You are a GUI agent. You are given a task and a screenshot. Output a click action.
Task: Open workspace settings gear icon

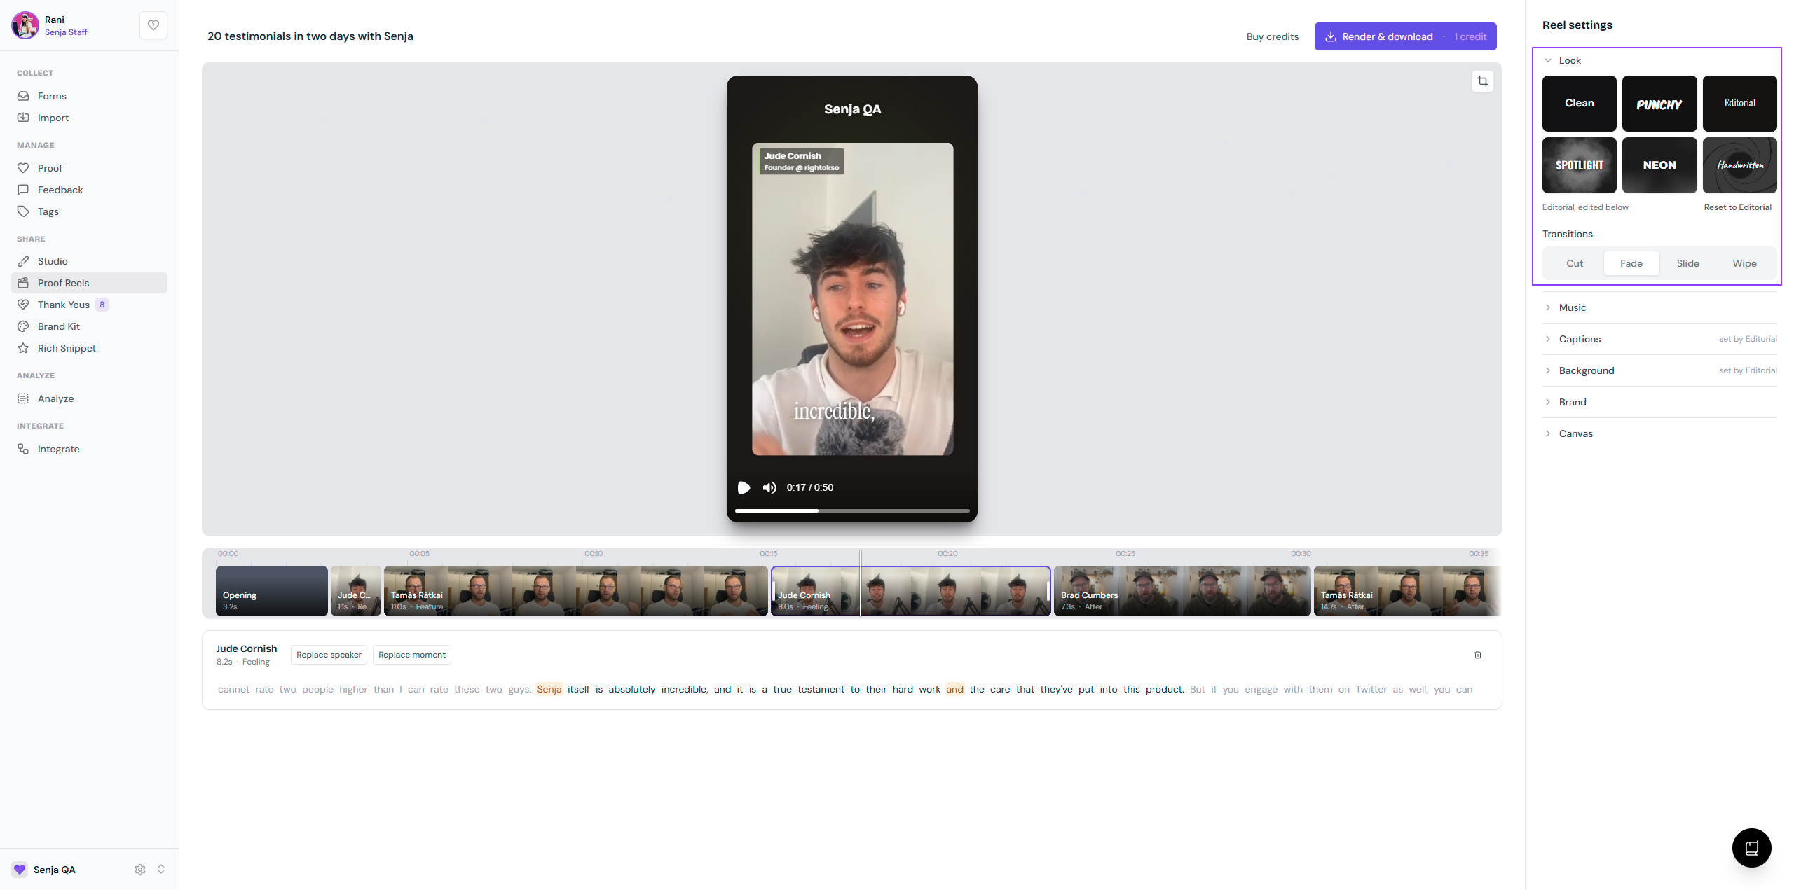tap(140, 869)
